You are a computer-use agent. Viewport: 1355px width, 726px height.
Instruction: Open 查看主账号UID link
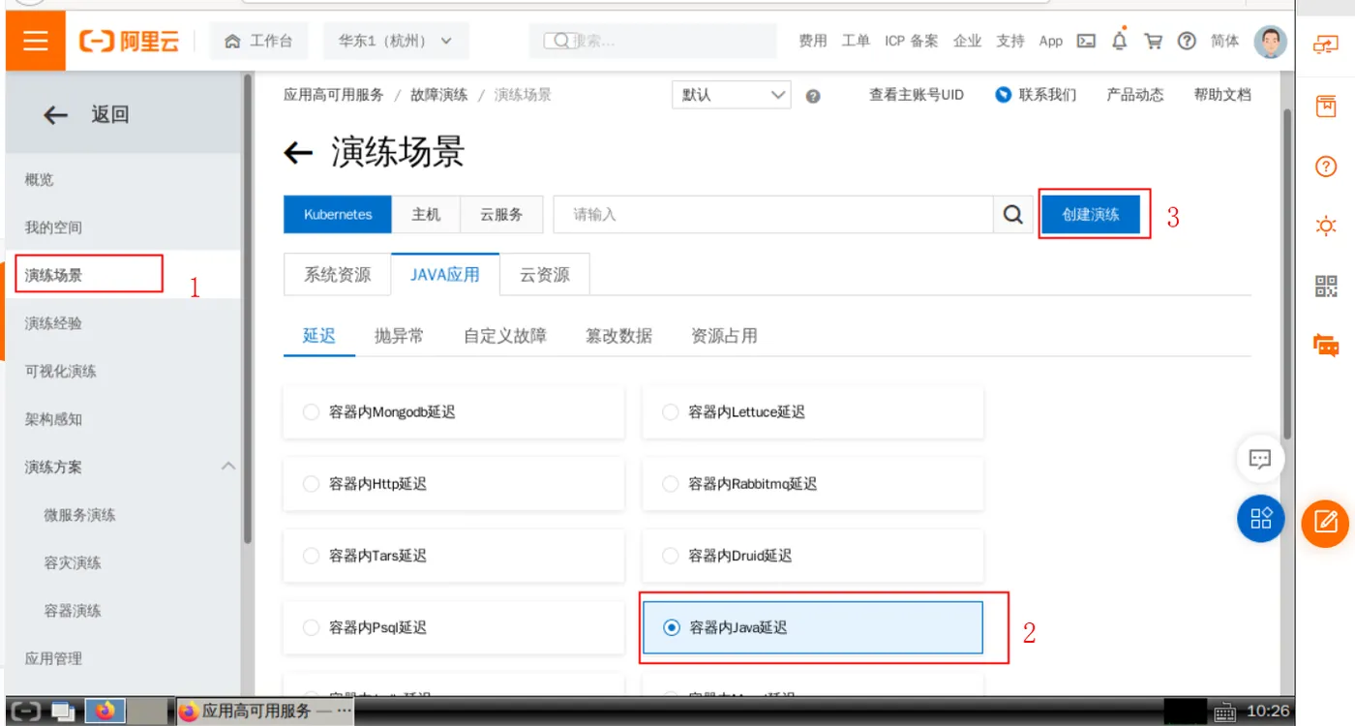click(x=917, y=95)
